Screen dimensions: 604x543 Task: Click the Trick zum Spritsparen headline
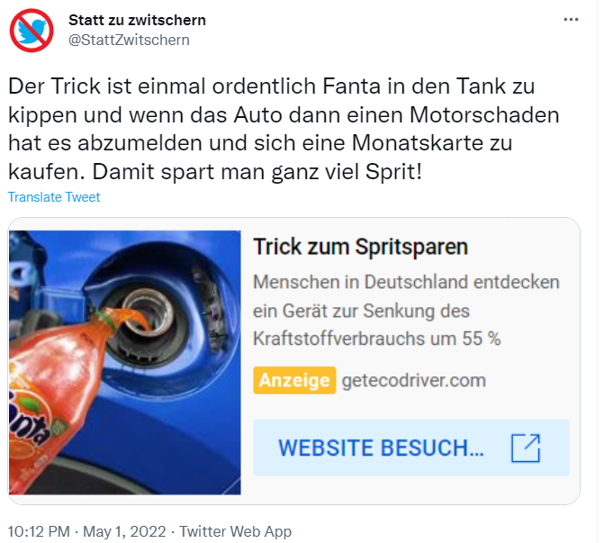pos(360,246)
